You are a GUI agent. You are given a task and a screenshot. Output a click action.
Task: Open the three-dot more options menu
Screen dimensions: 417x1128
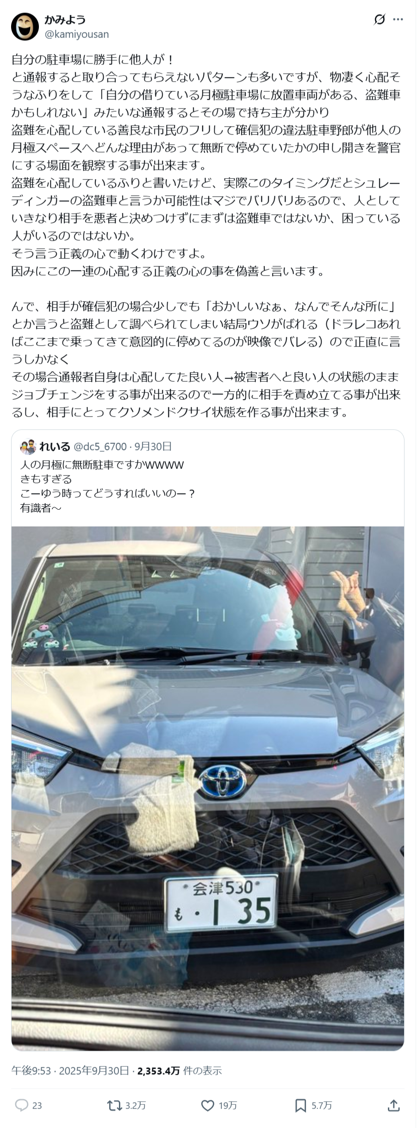coord(398,19)
